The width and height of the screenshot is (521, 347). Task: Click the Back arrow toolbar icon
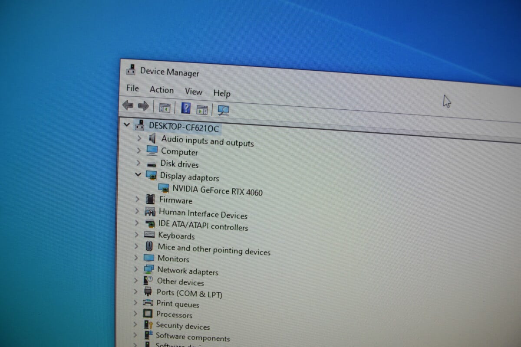128,105
